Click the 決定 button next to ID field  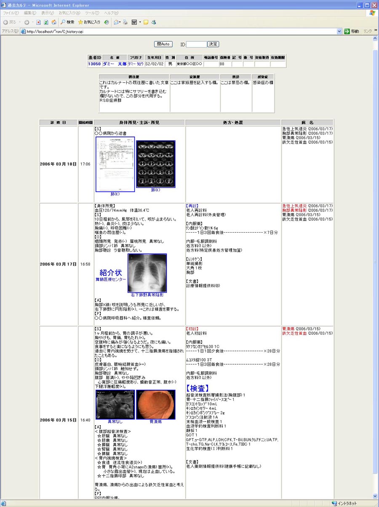(x=214, y=44)
